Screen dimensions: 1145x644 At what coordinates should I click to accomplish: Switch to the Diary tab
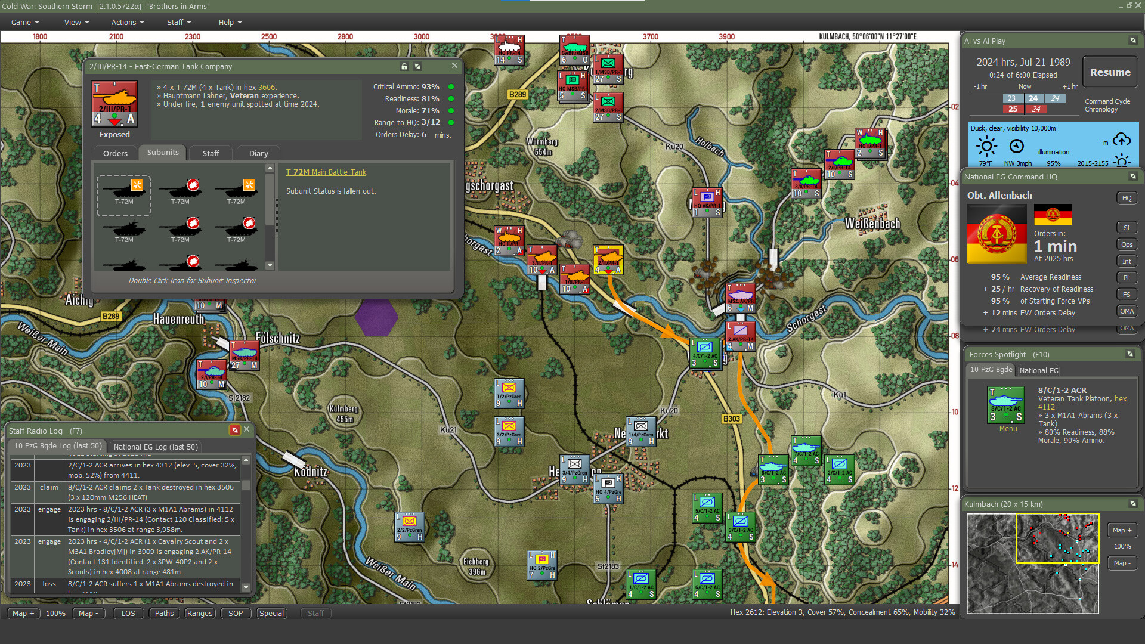[258, 153]
